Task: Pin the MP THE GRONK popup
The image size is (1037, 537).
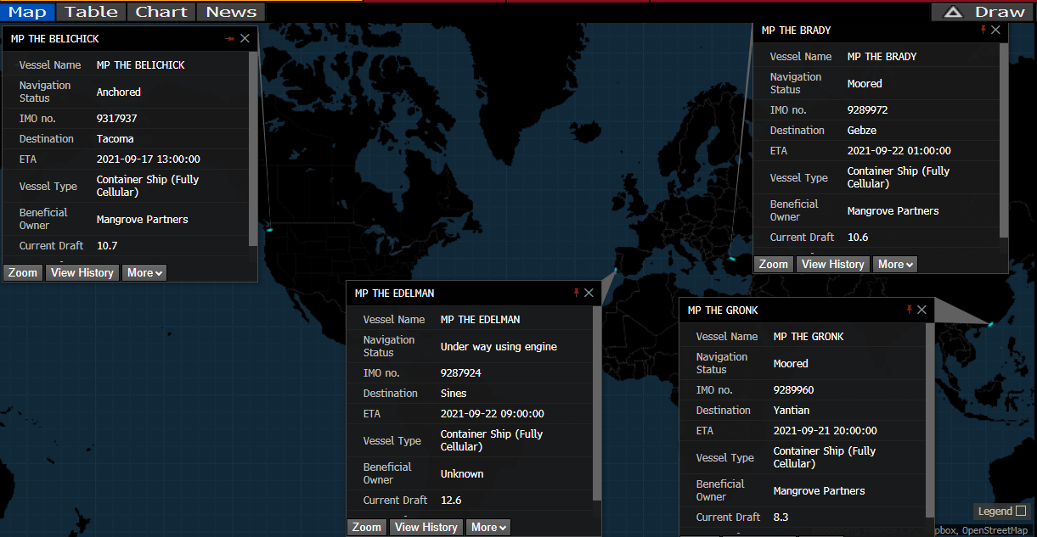Action: click(910, 310)
